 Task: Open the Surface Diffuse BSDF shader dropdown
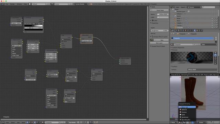pyautogui.click(x=202, y=70)
